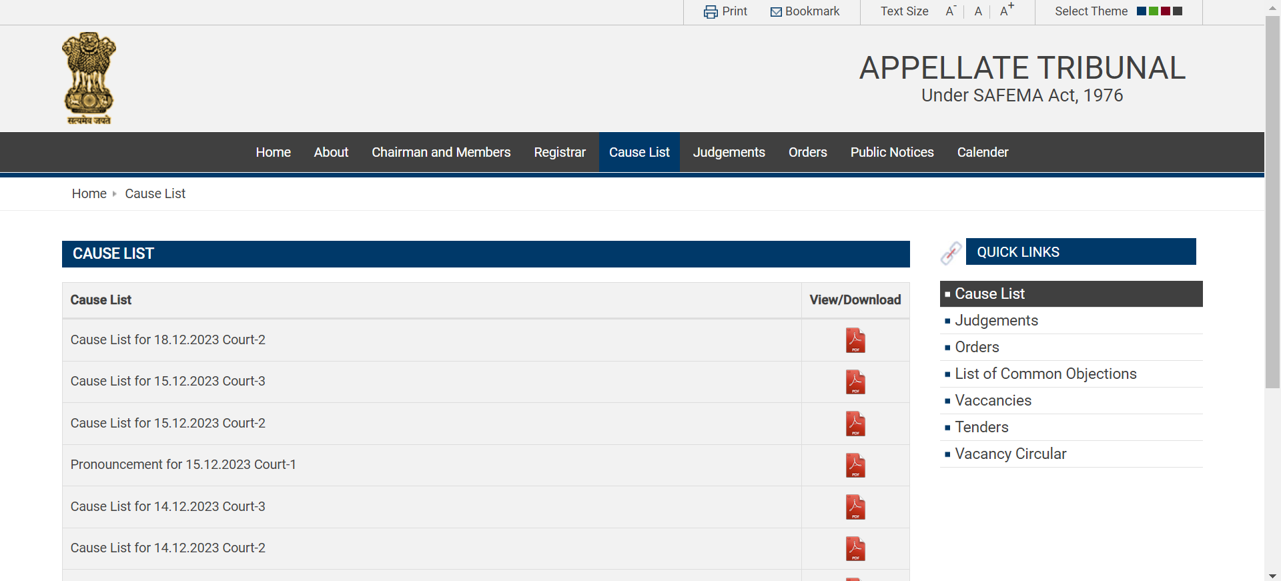Image resolution: width=1281 pixels, height=581 pixels.
Task: Open Vacancy Circular quick link
Action: click(x=1010, y=454)
